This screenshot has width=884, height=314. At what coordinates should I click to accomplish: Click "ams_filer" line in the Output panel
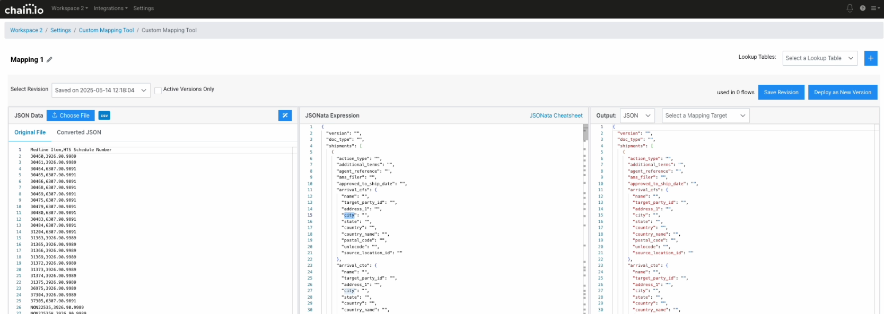[647, 177]
